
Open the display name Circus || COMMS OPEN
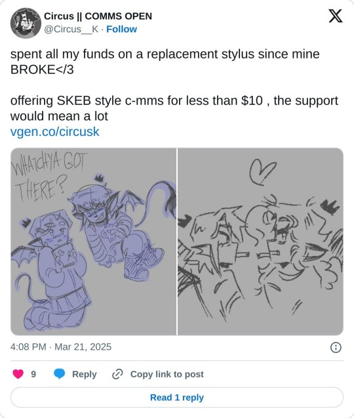pos(98,16)
